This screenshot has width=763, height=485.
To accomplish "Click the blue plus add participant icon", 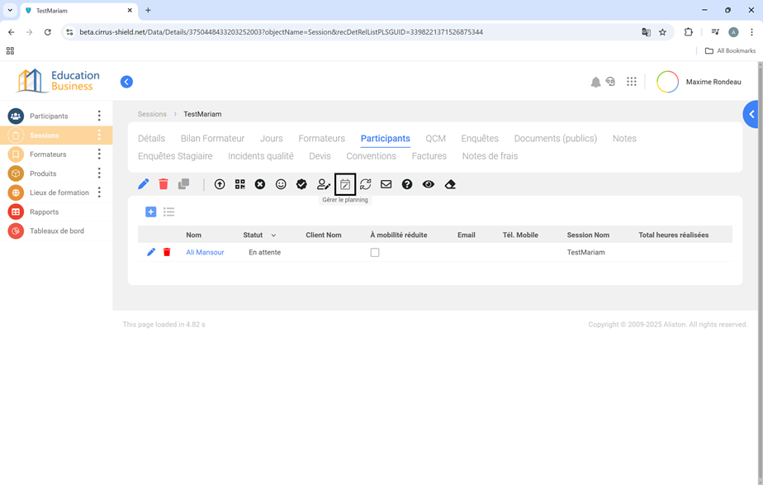I will [150, 212].
